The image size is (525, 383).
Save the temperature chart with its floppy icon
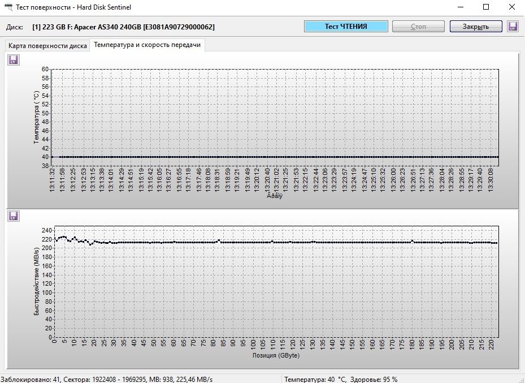point(14,60)
